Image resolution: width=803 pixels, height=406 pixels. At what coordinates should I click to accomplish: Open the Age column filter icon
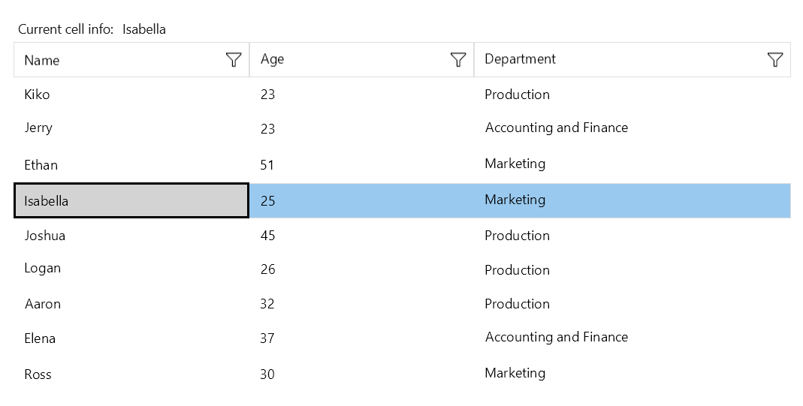(457, 60)
